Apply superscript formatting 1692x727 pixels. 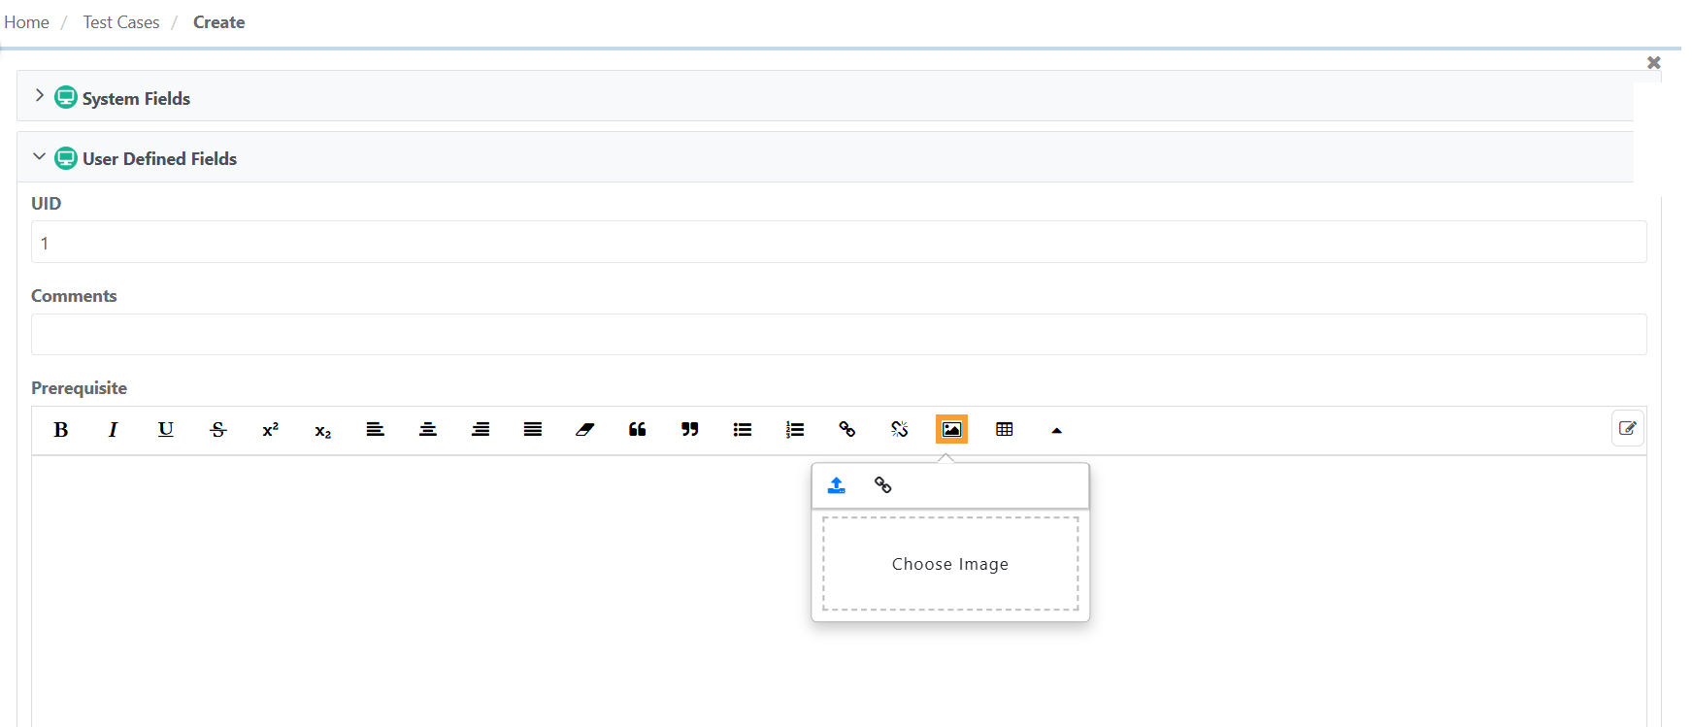coord(270,429)
